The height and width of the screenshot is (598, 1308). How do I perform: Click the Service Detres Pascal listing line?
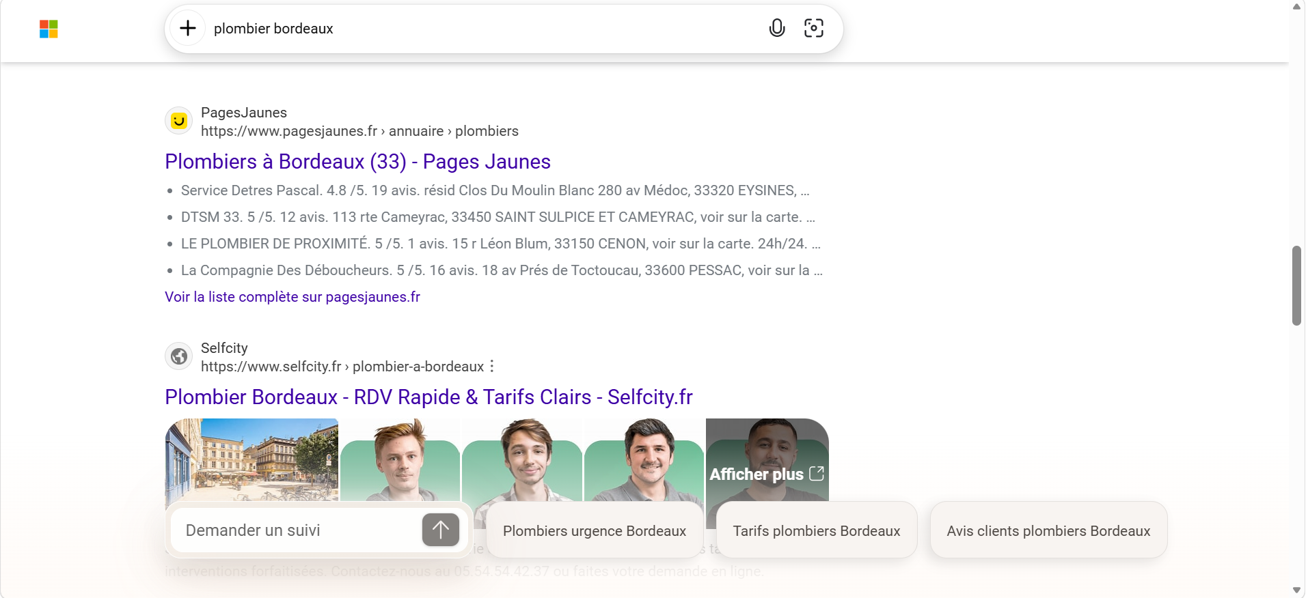495,190
